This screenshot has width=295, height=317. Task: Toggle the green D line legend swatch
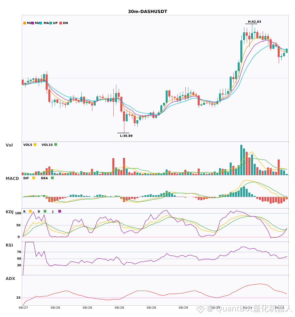coord(45,211)
